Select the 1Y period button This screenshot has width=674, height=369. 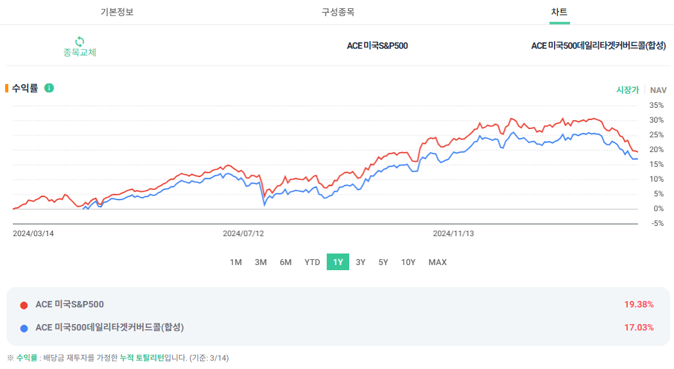pos(338,262)
